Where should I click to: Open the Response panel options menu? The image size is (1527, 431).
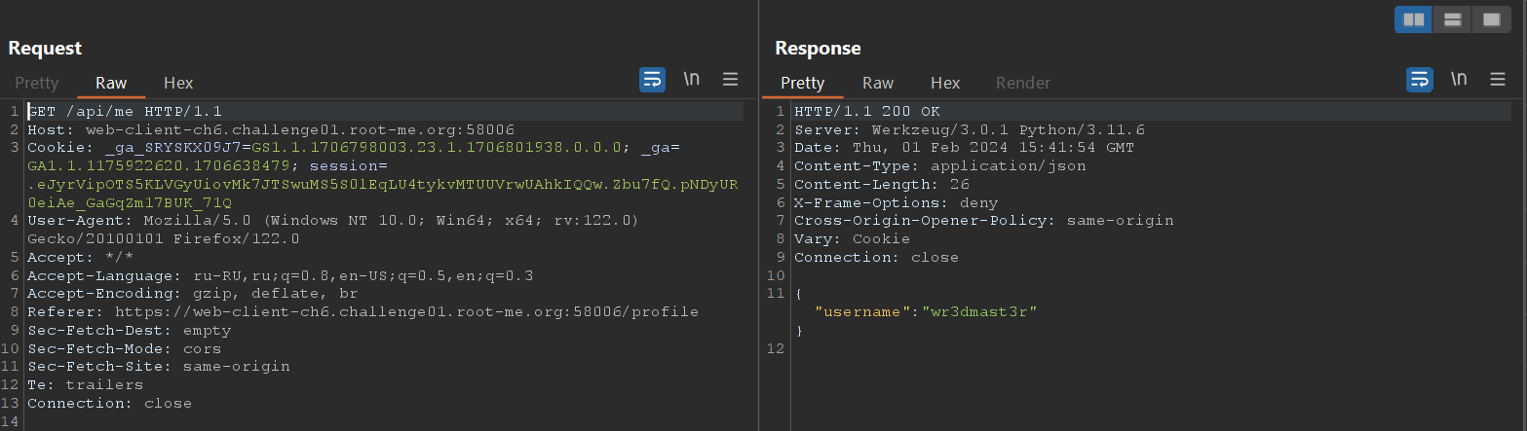tap(1498, 80)
